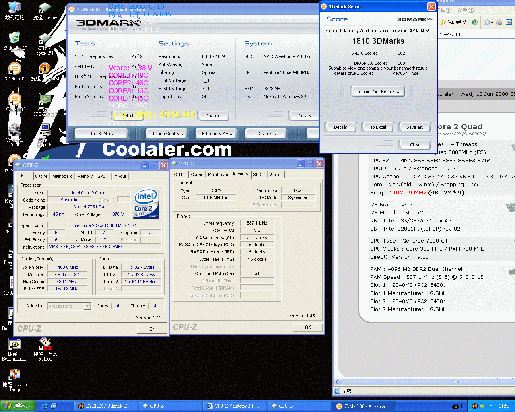Click the EVEREST tray icon
The height and width of the screenshot is (412, 515).
pos(474,406)
